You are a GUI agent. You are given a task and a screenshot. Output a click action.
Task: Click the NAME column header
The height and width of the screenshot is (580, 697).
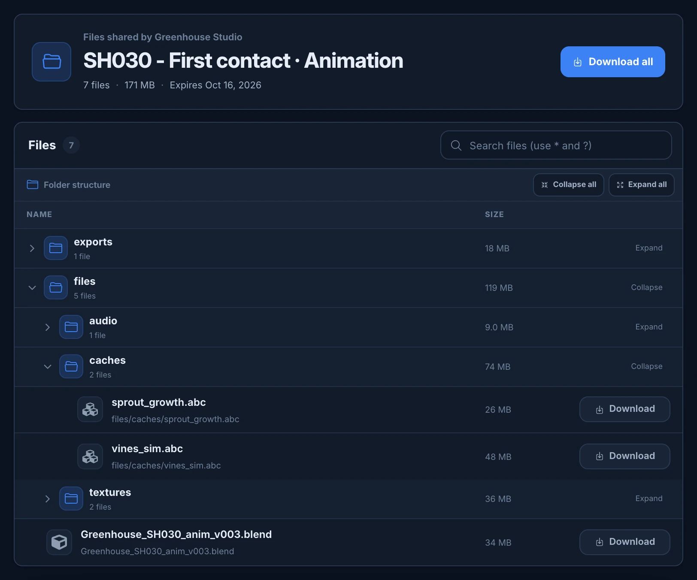coord(39,214)
